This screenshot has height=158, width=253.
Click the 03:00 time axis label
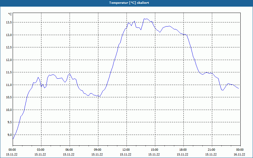tap(41, 150)
